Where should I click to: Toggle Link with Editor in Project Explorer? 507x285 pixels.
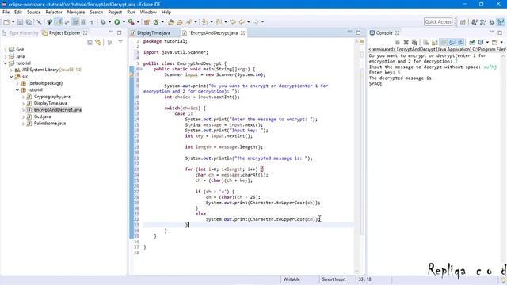98,42
